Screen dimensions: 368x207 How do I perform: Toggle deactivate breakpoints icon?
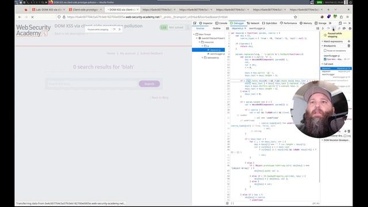[344, 28]
